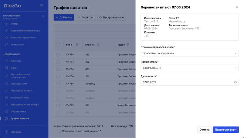244x138 pixels.
Task: Click the Проспект Весенняя, 155 value
Action: point(184,28)
